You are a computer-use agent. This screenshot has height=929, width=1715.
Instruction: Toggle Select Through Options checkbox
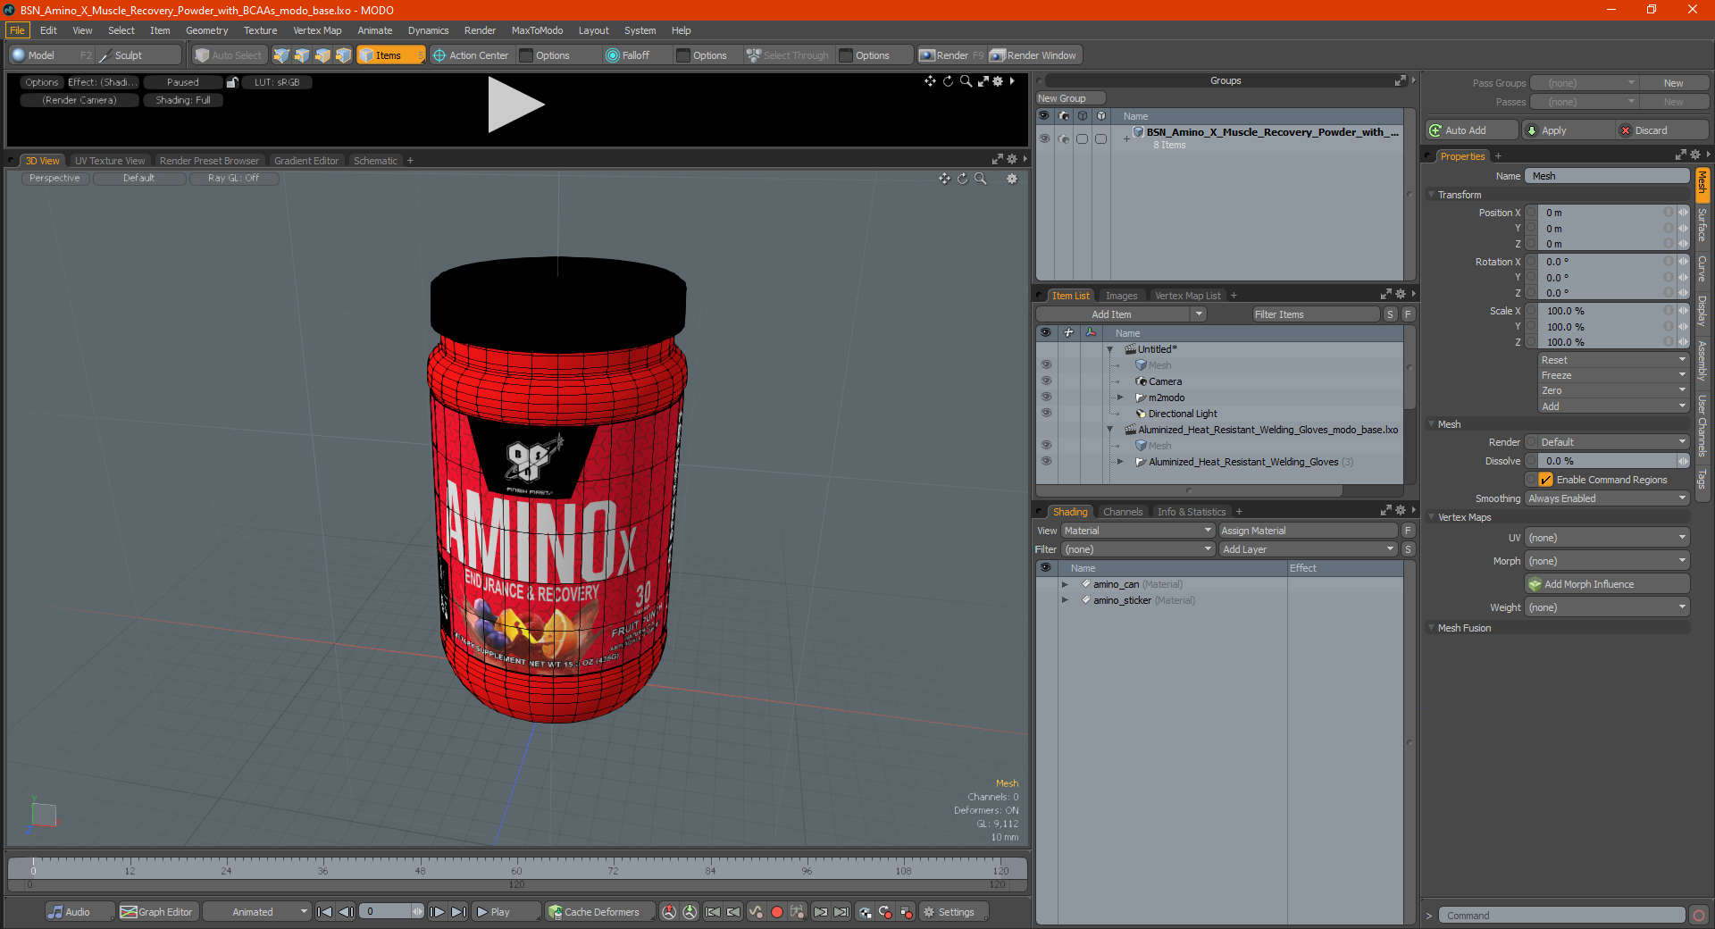click(x=846, y=55)
